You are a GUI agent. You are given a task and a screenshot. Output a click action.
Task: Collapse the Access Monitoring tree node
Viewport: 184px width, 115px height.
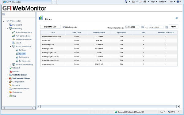[x=10, y=46]
